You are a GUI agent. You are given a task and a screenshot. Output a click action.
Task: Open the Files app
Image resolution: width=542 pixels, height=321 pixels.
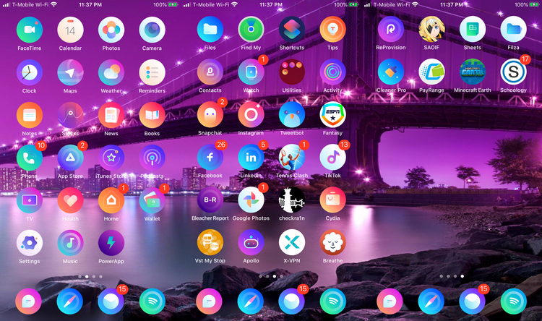(210, 30)
